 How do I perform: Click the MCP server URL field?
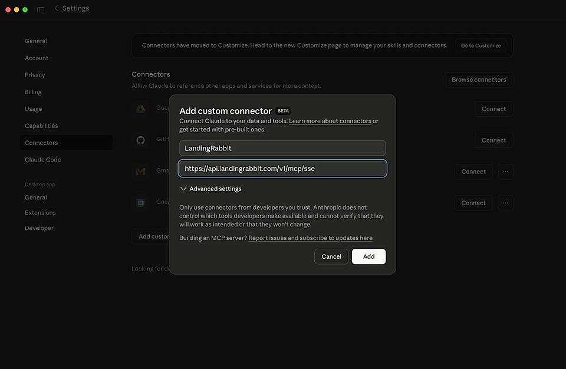[282, 169]
